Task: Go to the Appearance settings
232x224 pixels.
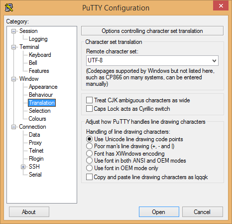Action: point(43,87)
